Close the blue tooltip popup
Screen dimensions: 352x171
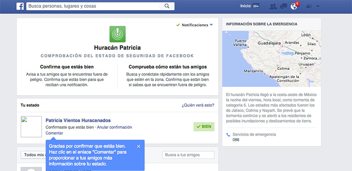pyautogui.click(x=139, y=146)
